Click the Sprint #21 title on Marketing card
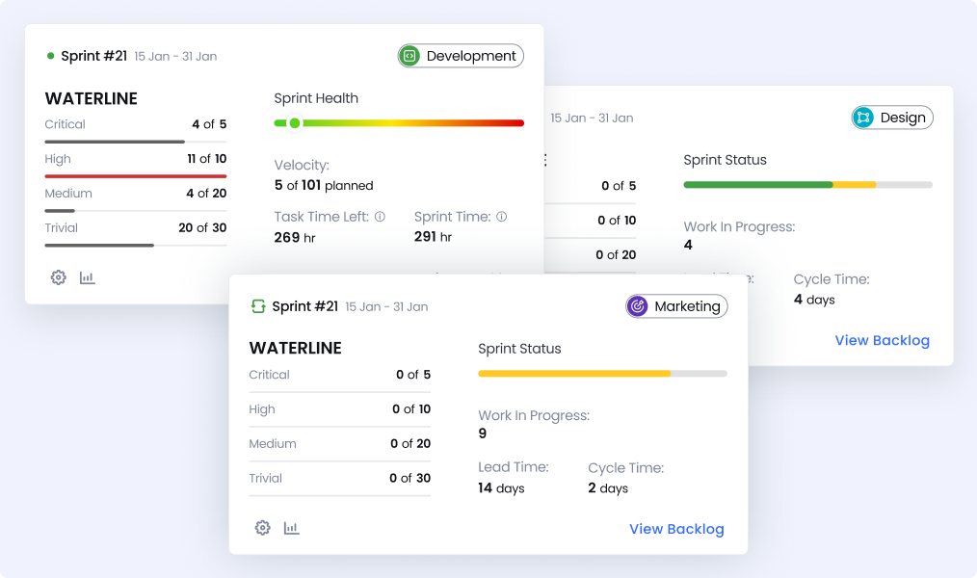This screenshot has height=578, width=977. point(304,306)
